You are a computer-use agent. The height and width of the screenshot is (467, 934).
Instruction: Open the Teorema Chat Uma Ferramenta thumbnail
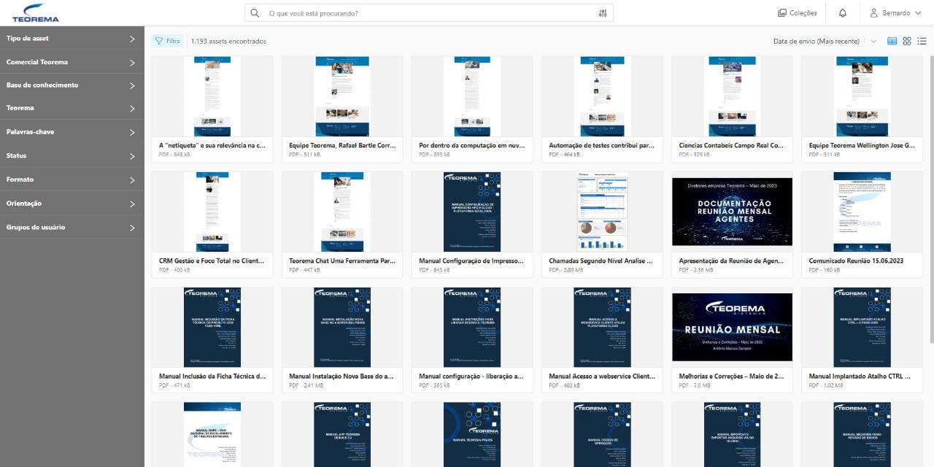[342, 212]
